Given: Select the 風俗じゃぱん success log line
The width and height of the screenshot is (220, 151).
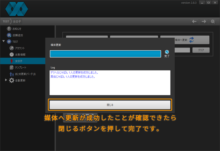Looking at the screenshot, I should pyautogui.click(x=73, y=77).
